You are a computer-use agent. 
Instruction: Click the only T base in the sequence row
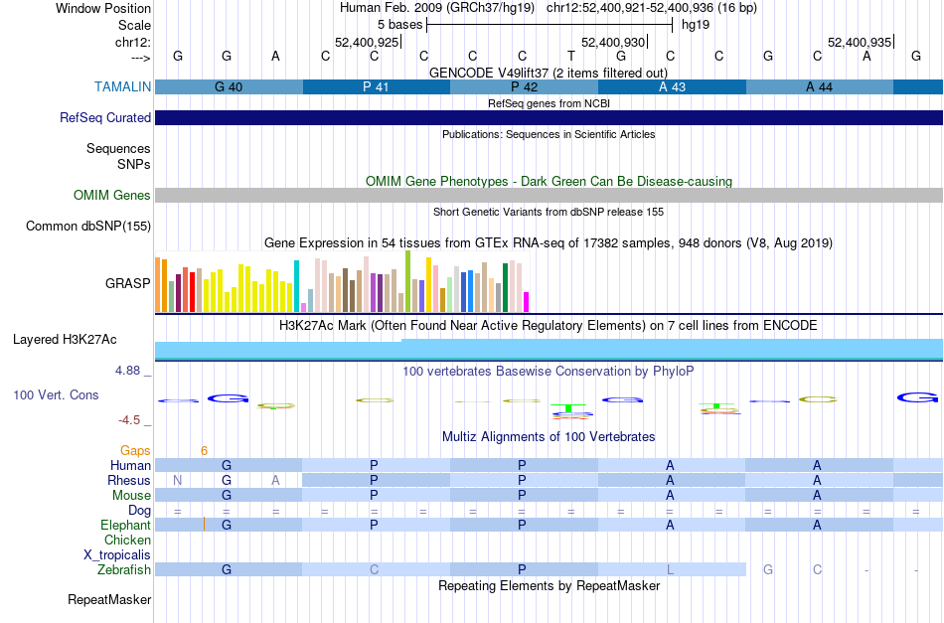571,56
